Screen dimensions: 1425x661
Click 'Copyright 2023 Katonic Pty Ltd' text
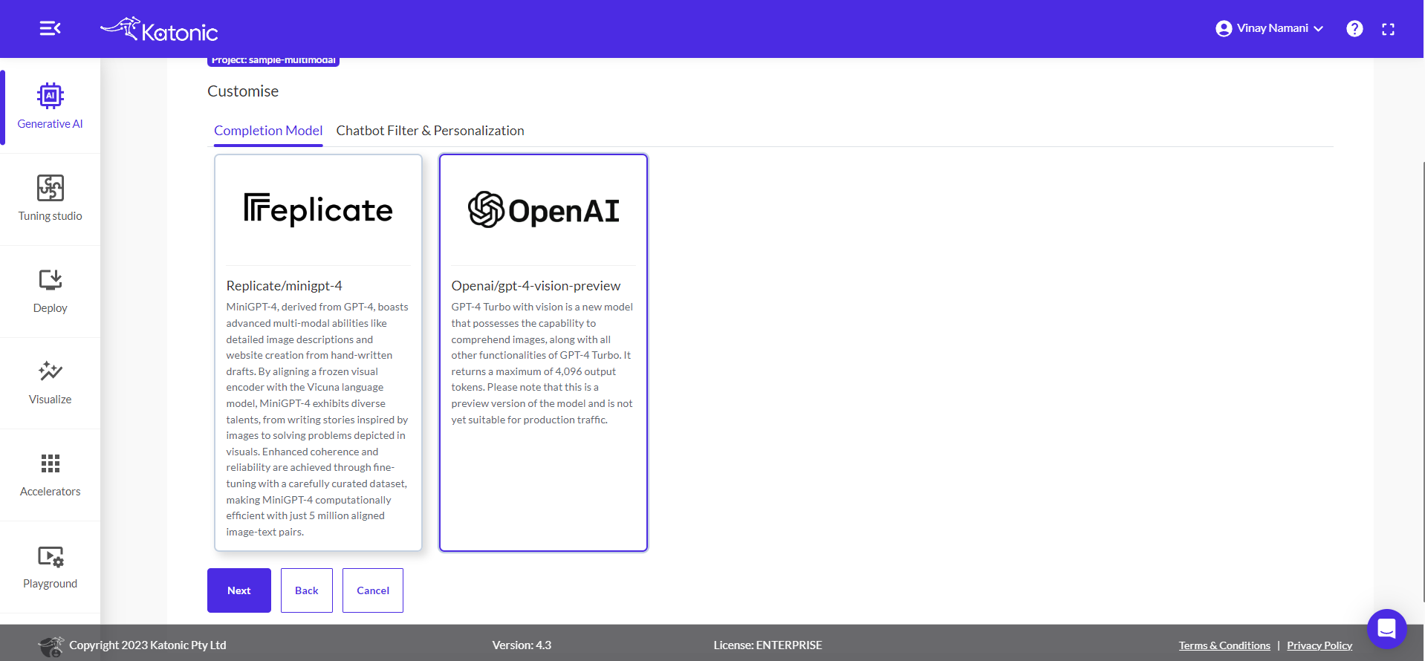(x=148, y=645)
